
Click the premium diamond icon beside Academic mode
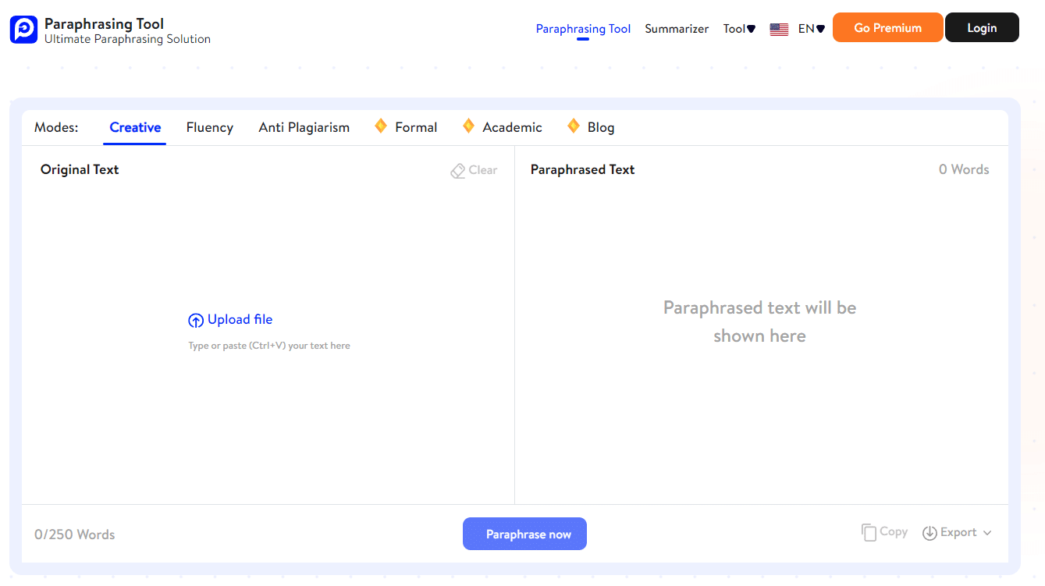pos(468,125)
